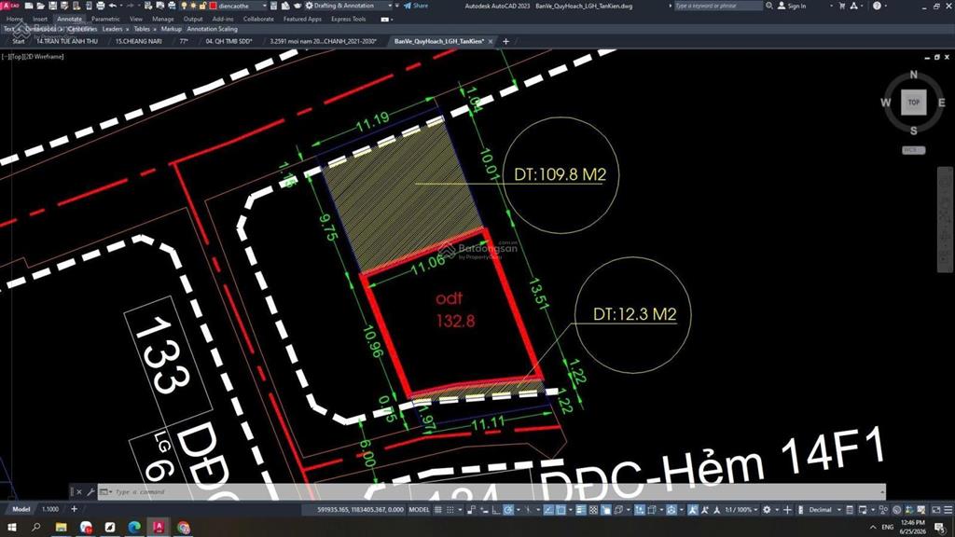Image resolution: width=955 pixels, height=537 pixels.
Task: Click the workspace switching gear icon
Action: (767, 510)
